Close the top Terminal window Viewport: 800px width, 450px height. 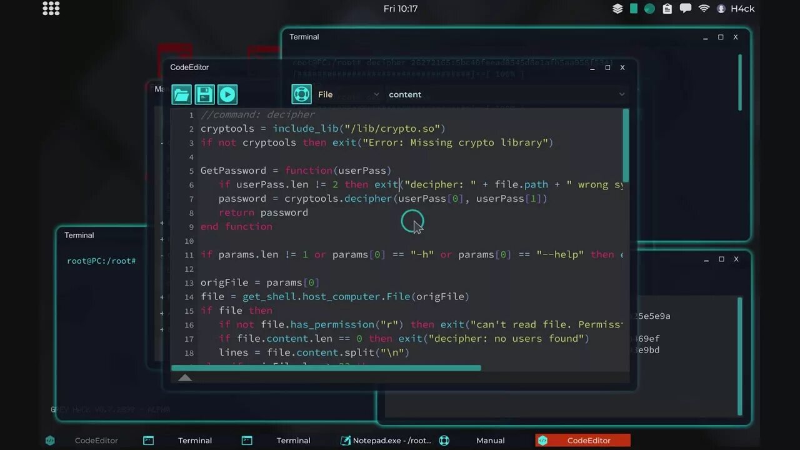click(736, 37)
